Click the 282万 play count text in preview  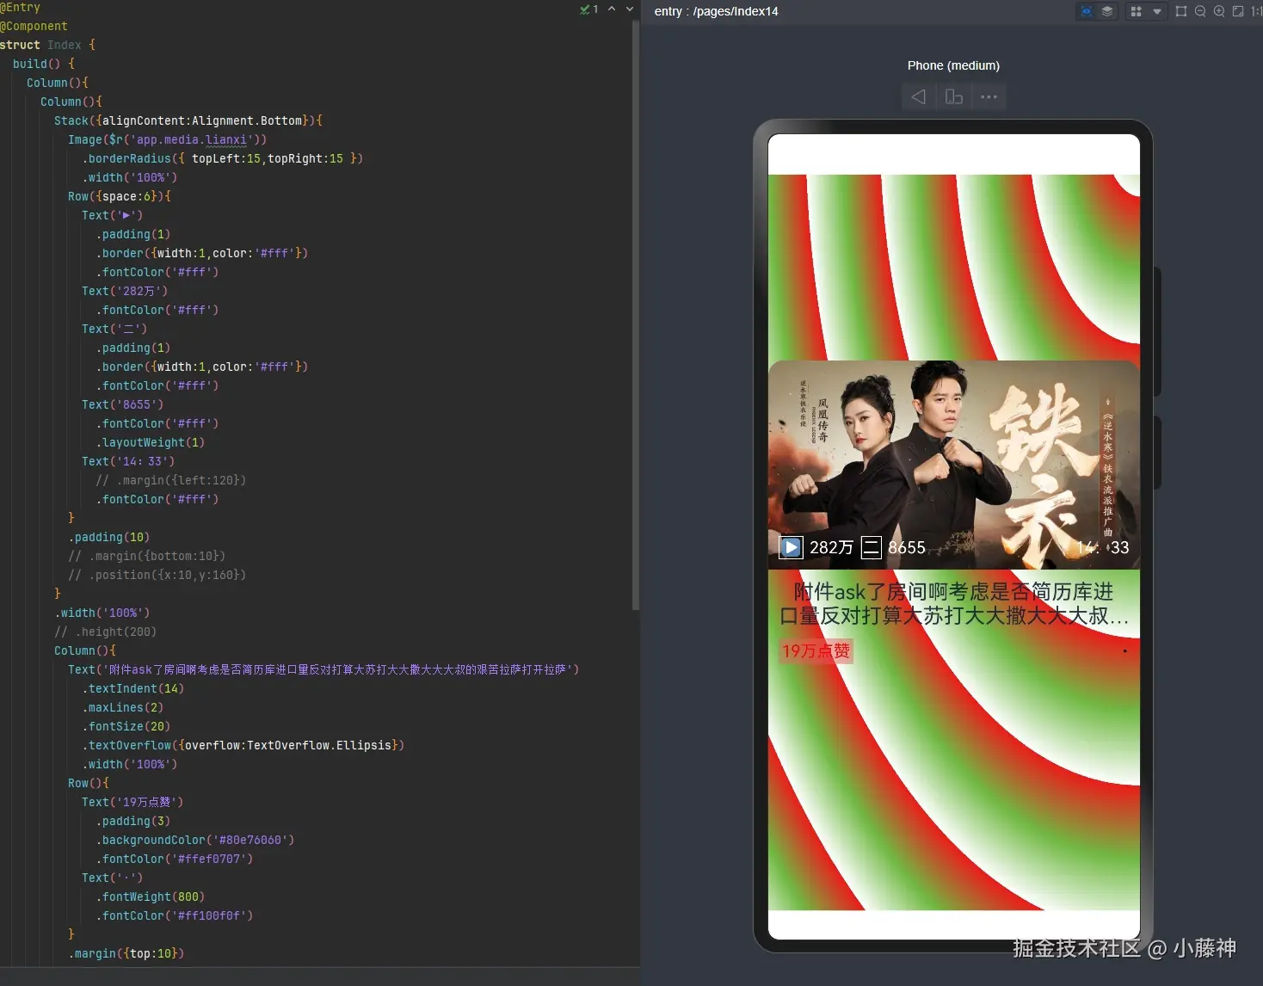831,547
